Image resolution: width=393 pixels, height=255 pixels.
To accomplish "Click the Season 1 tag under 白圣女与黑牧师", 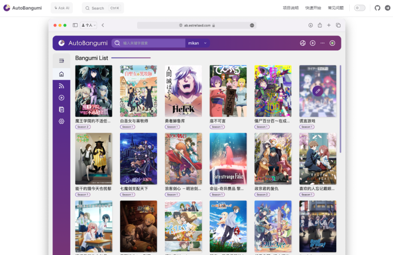I will [127, 127].
